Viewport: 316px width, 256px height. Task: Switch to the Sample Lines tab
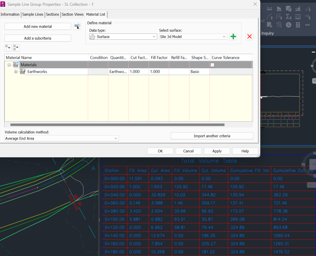(32, 15)
